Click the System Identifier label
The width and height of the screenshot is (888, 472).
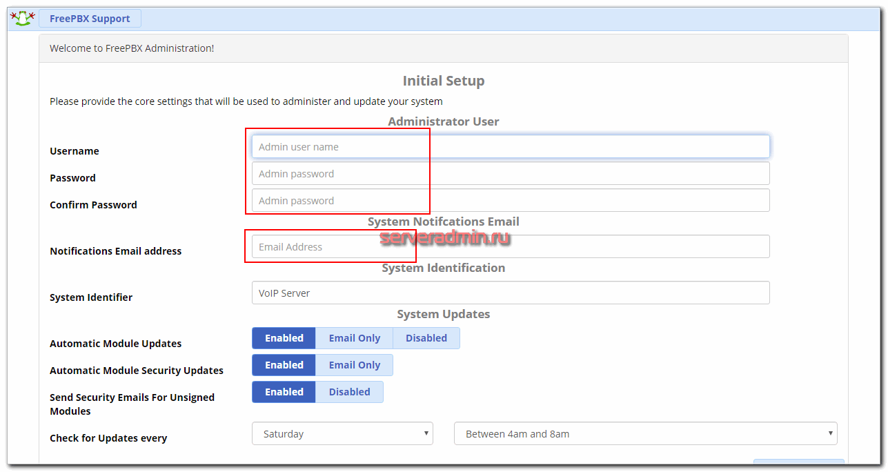point(91,297)
